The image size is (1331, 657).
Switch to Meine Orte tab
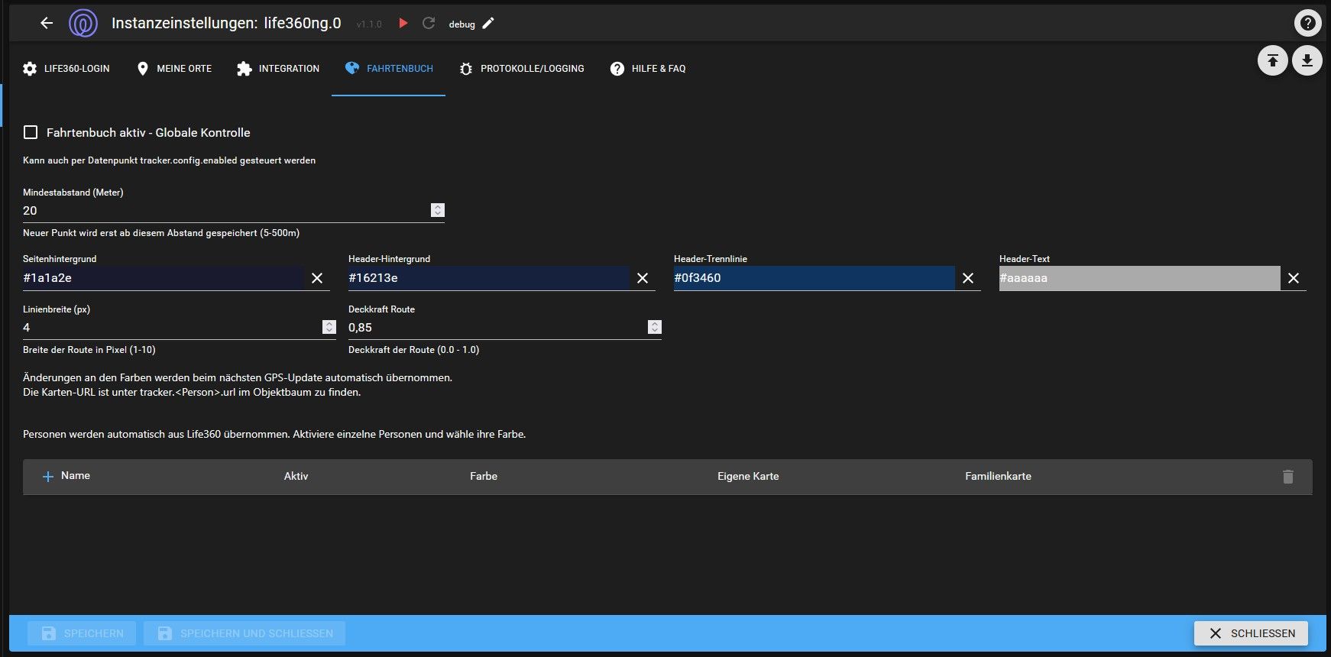[x=174, y=69]
